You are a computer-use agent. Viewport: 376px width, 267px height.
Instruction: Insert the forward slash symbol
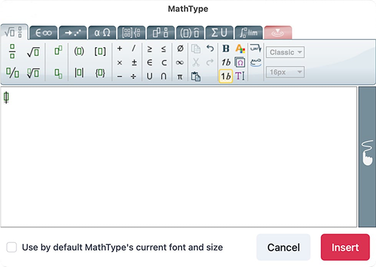pyautogui.click(x=134, y=49)
